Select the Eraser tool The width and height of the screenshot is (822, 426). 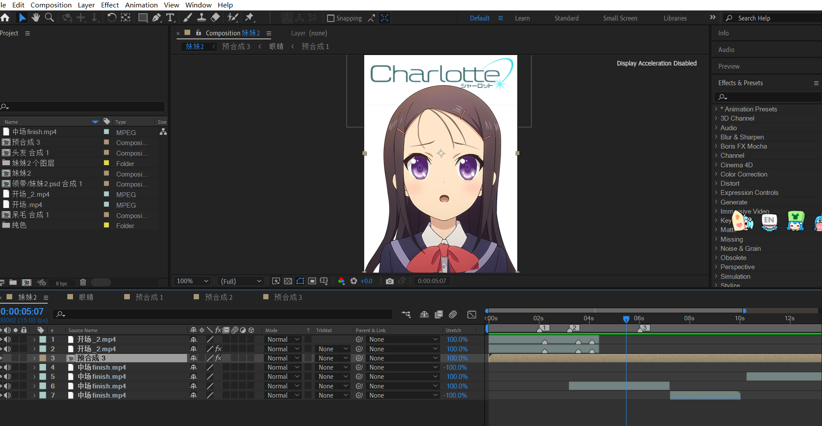click(x=216, y=17)
